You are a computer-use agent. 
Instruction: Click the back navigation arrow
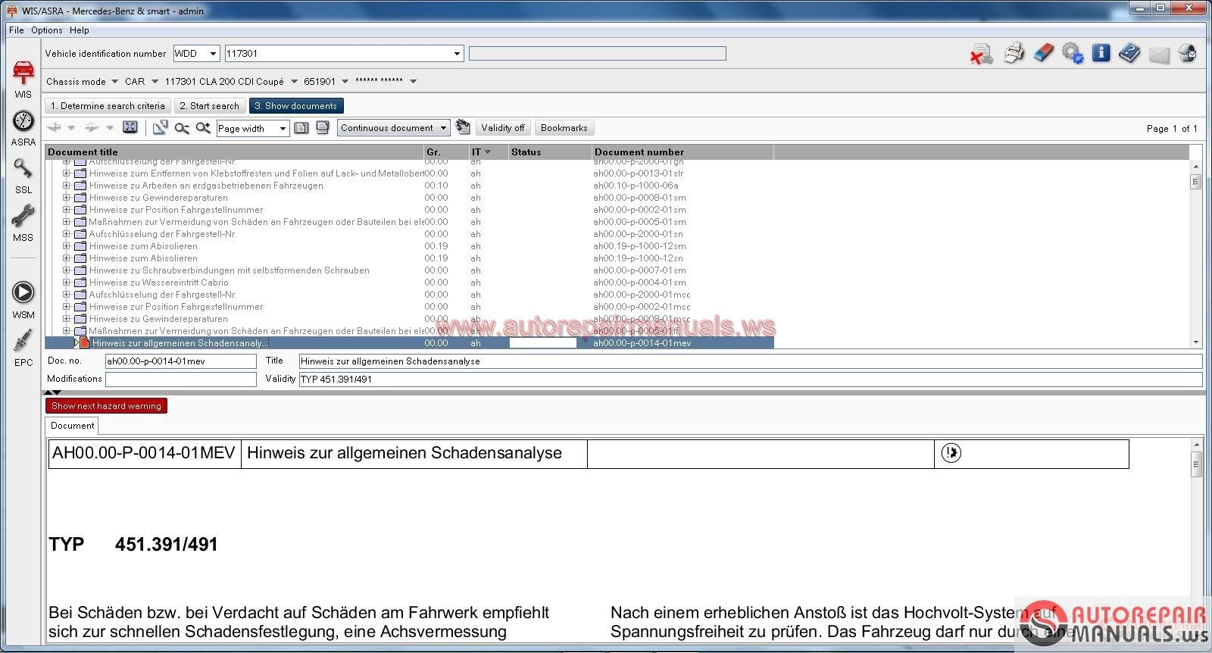(x=55, y=127)
